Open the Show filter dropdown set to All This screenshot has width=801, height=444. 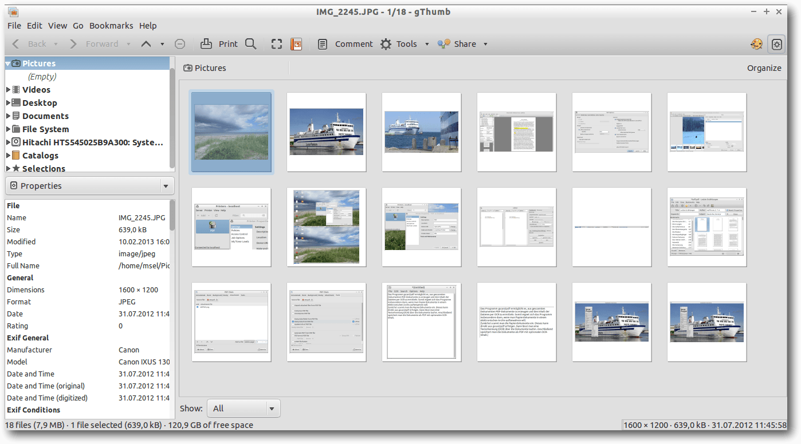(x=244, y=409)
